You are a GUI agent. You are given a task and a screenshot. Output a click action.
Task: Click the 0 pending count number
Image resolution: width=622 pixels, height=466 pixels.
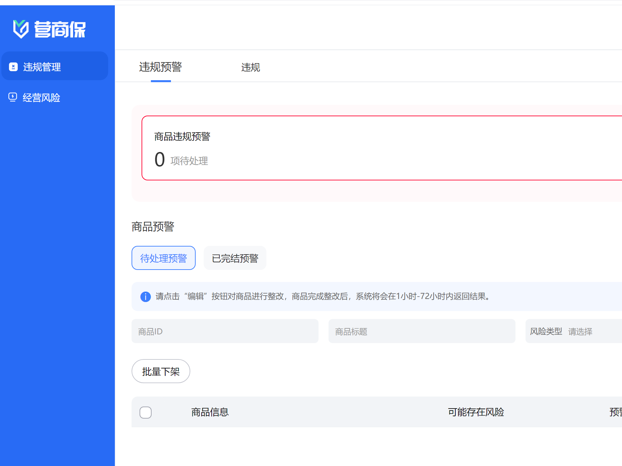pos(160,159)
